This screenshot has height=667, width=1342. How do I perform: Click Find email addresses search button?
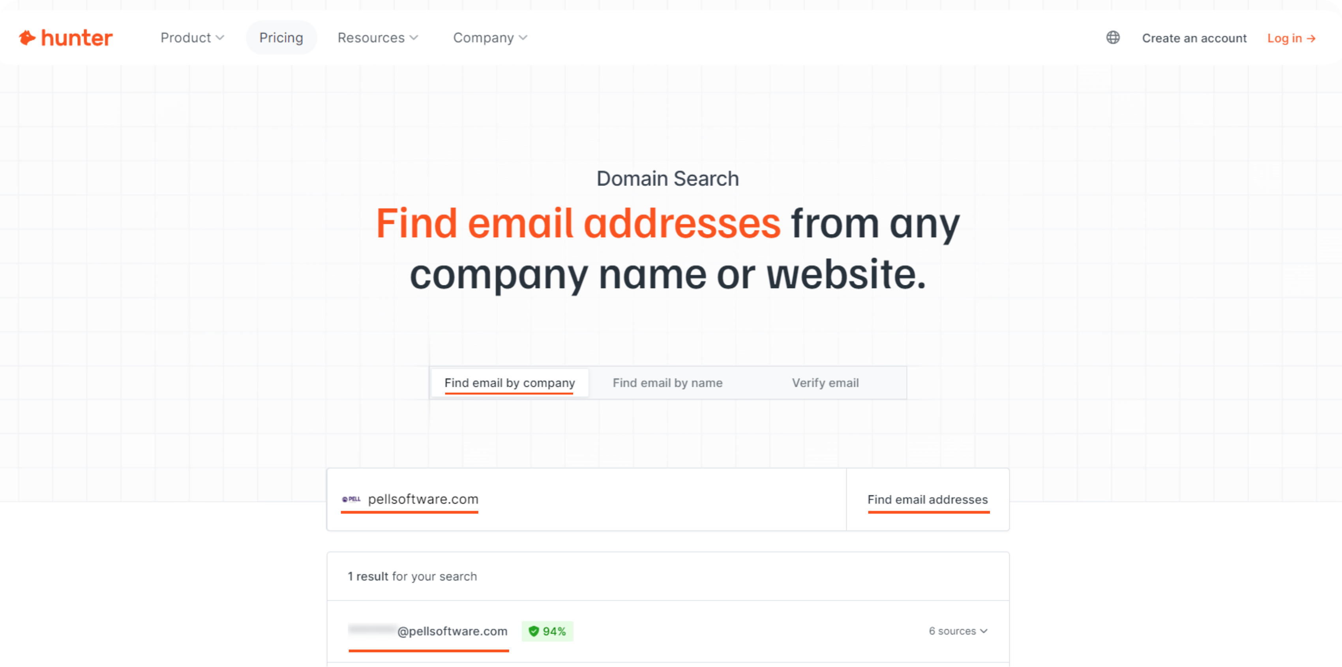pyautogui.click(x=928, y=499)
